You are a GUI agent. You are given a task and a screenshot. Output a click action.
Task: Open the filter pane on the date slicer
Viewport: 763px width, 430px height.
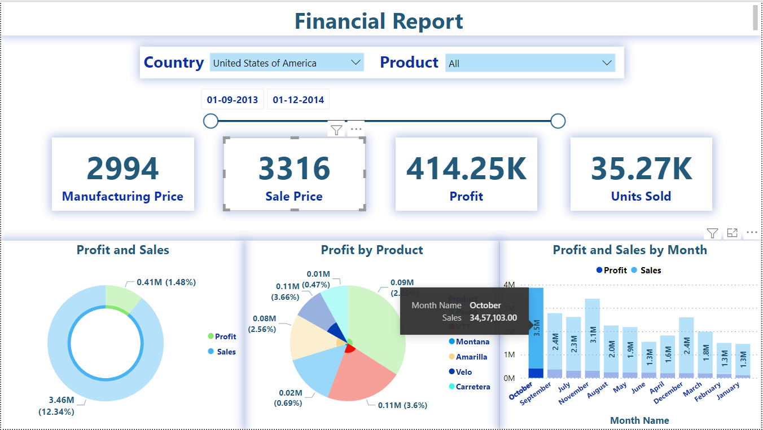coord(336,129)
